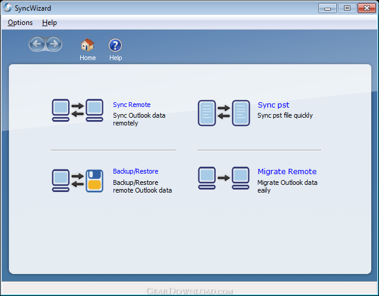This screenshot has width=379, height=296.
Task: Click the Migrate Remote computers icon
Action: [224, 178]
